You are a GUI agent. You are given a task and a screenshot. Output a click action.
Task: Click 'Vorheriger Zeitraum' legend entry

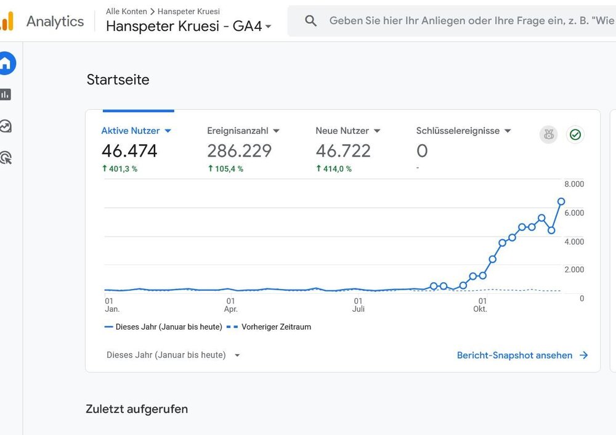[269, 327]
